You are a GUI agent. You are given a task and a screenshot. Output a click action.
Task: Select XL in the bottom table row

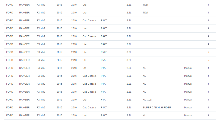(x=144, y=116)
